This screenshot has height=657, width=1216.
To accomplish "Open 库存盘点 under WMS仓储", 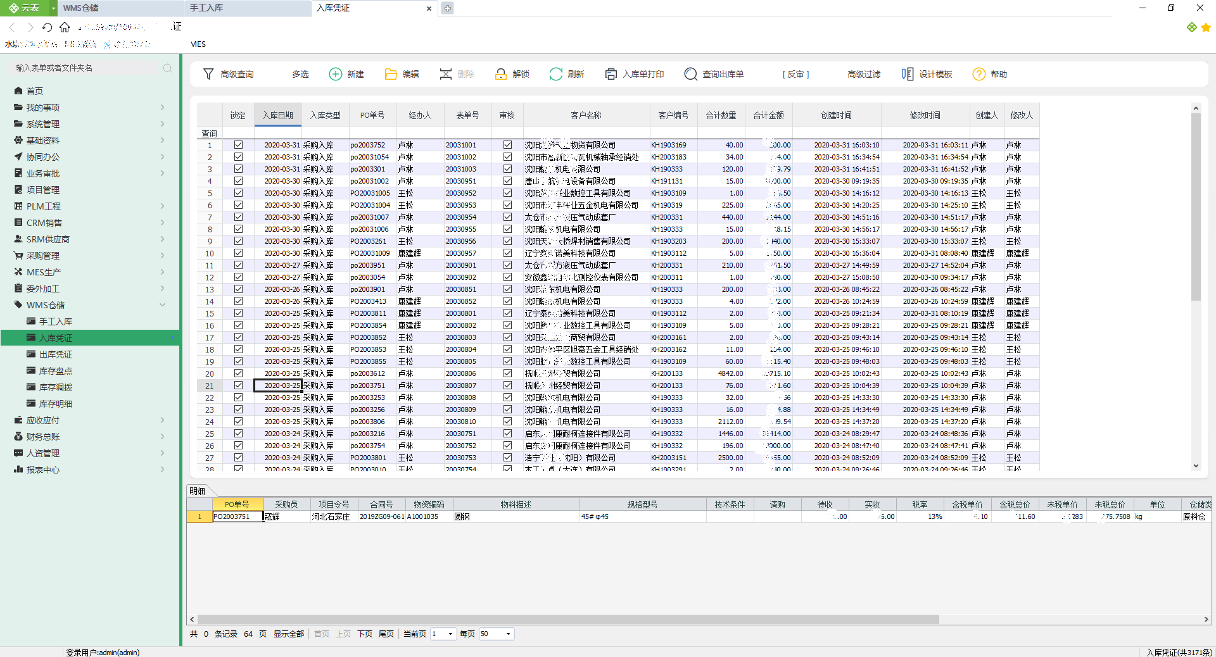I will coord(56,371).
